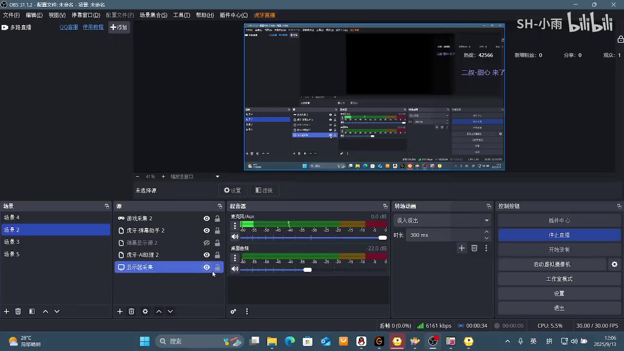Open the 麦克风/Aux three-dot options menu
This screenshot has width=624, height=351.
pyautogui.click(x=235, y=226)
